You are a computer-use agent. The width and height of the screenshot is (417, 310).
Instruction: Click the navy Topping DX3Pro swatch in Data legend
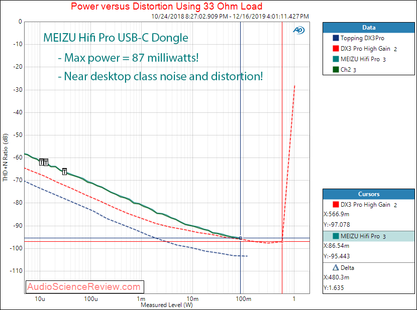(x=336, y=38)
